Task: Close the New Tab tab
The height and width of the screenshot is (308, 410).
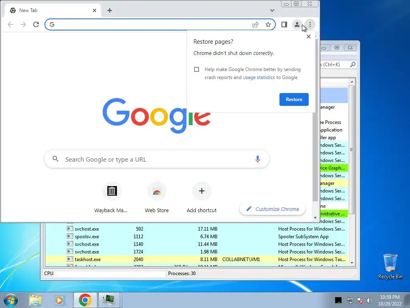Action: click(x=94, y=10)
